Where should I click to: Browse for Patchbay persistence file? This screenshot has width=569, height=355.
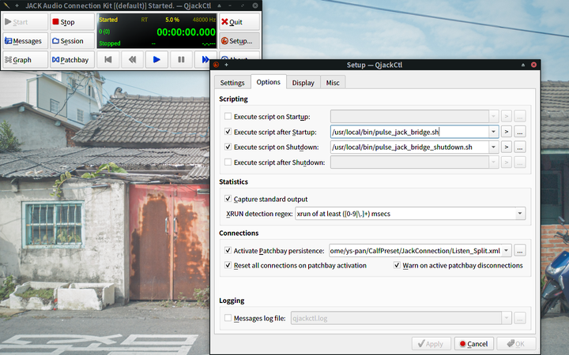(520, 251)
